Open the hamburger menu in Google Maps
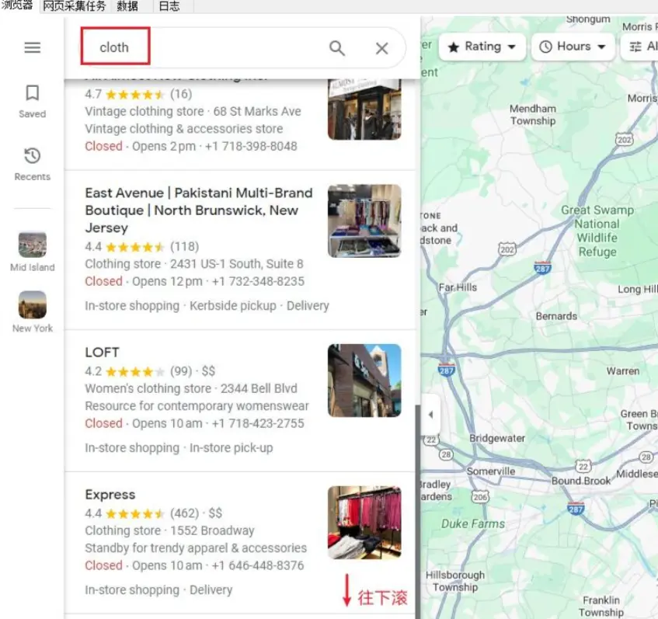 [x=33, y=47]
